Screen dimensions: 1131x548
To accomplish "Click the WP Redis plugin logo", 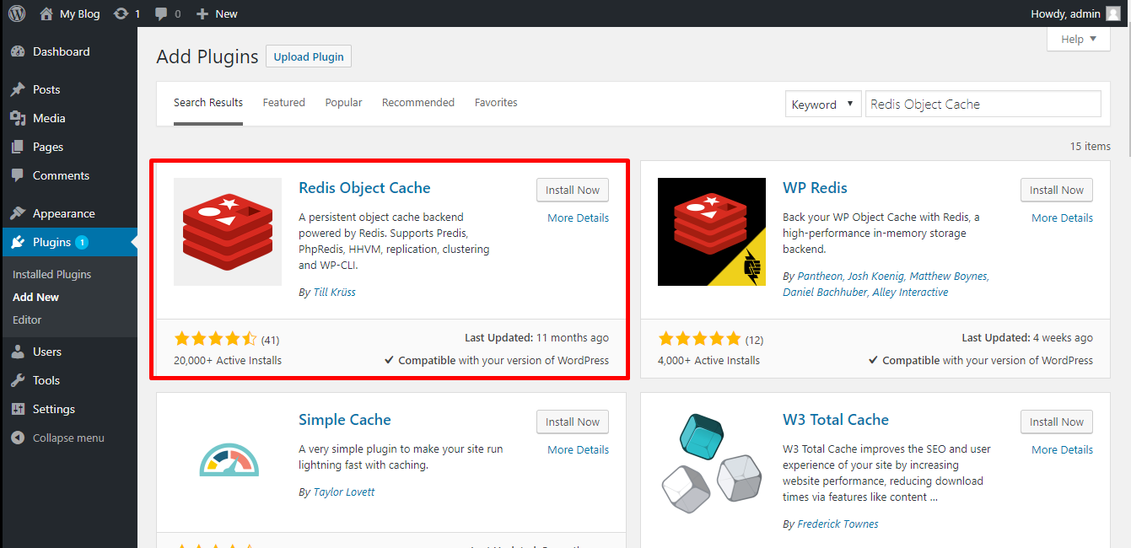I will [712, 232].
